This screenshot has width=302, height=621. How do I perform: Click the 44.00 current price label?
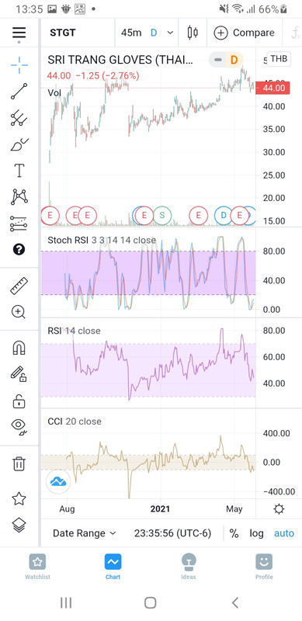273,88
